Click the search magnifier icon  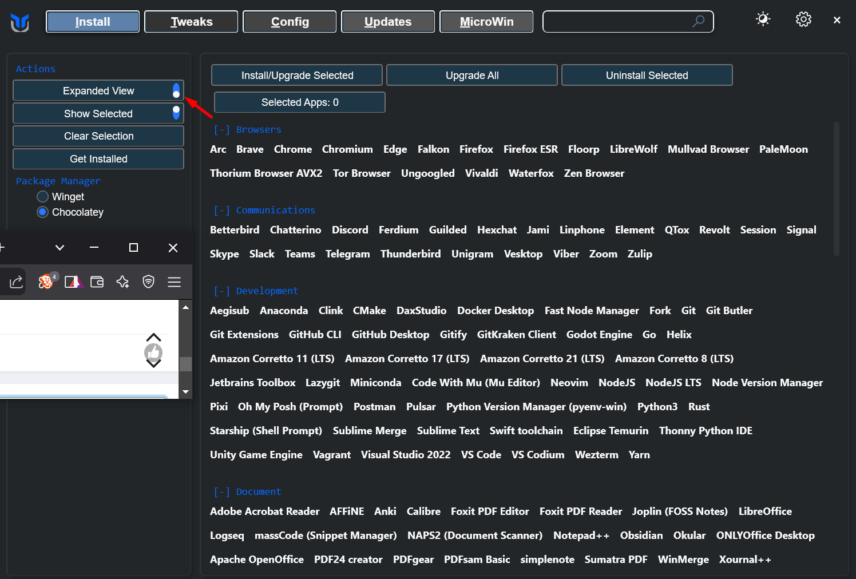coord(698,22)
